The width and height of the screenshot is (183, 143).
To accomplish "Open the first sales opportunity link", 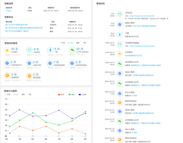I will [x=16, y=25].
